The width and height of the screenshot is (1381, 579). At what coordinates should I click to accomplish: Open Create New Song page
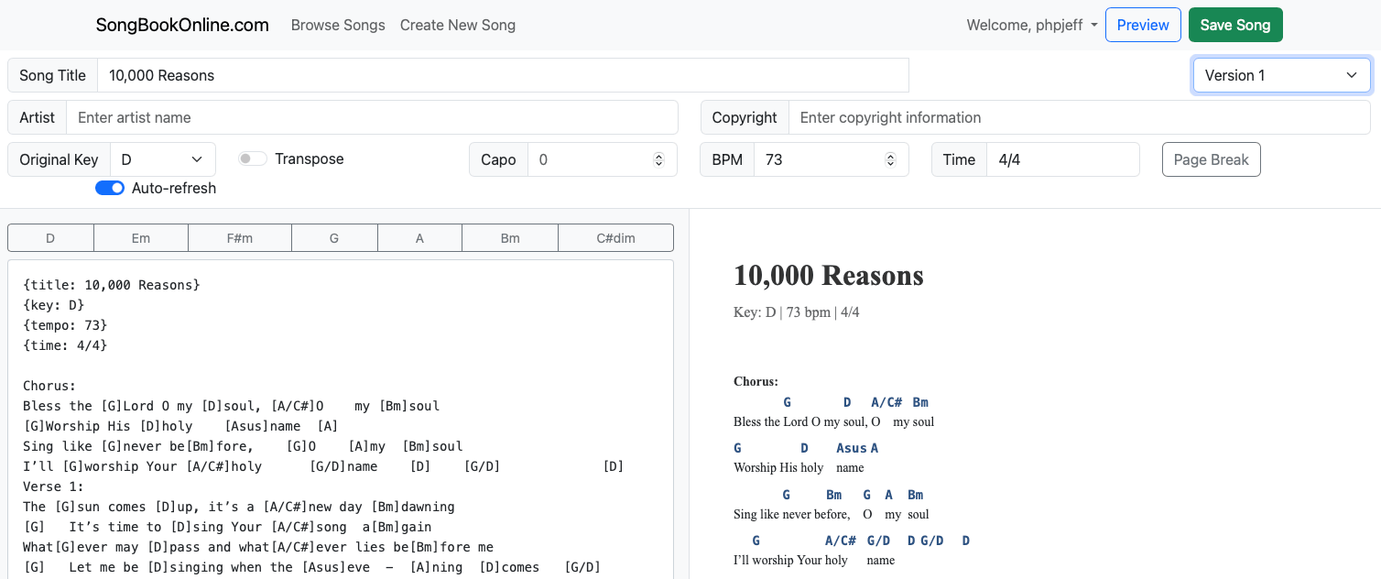(458, 25)
